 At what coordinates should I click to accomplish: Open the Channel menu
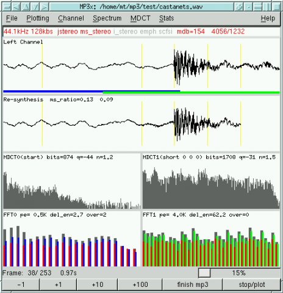pos(71,18)
